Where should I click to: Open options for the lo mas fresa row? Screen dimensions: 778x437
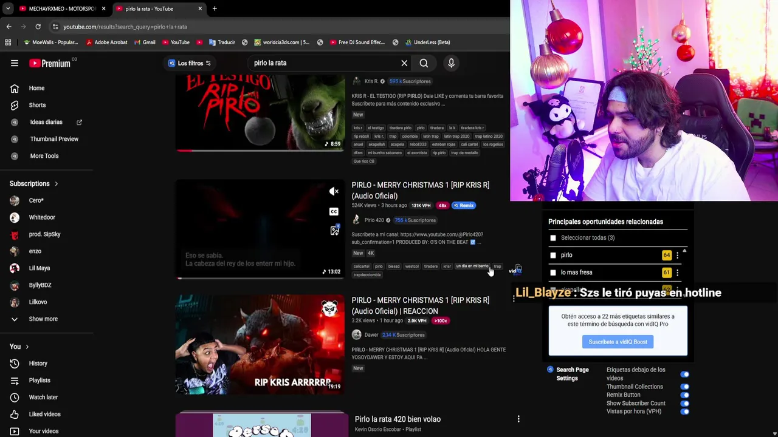[x=677, y=273]
